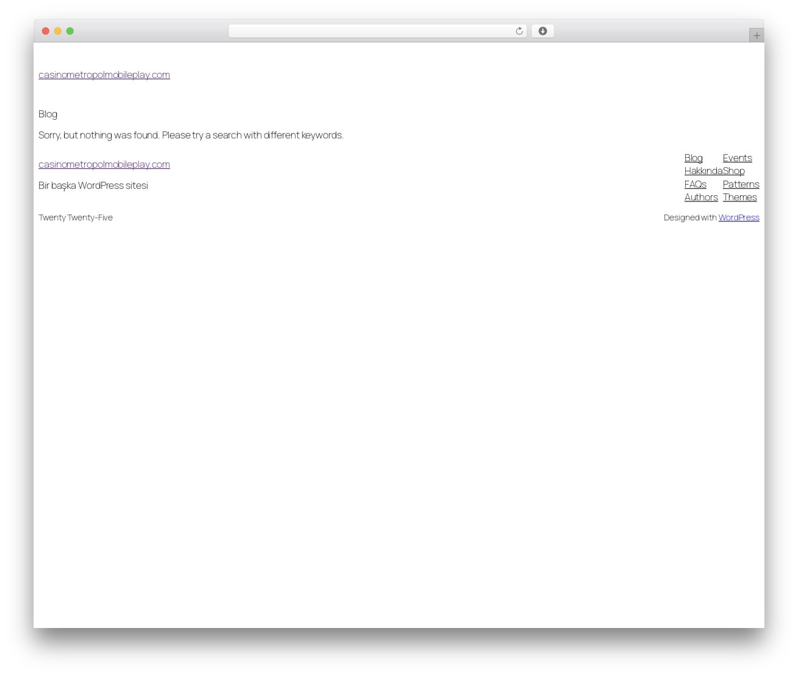This screenshot has height=676, width=798.
Task: Close the browser window with red button
Action: pyautogui.click(x=46, y=31)
